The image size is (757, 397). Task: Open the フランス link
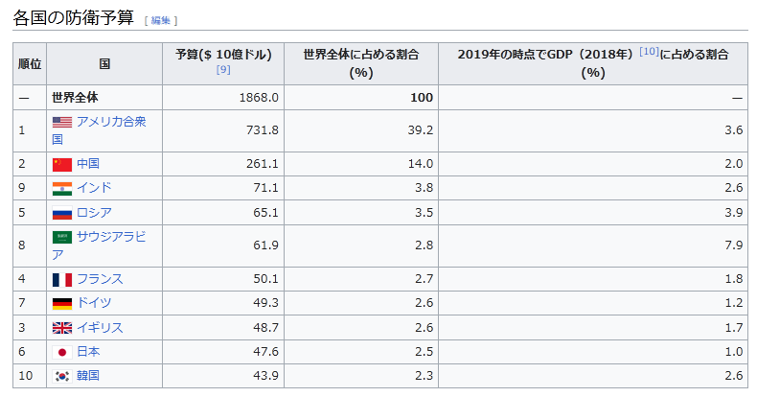[x=100, y=279]
